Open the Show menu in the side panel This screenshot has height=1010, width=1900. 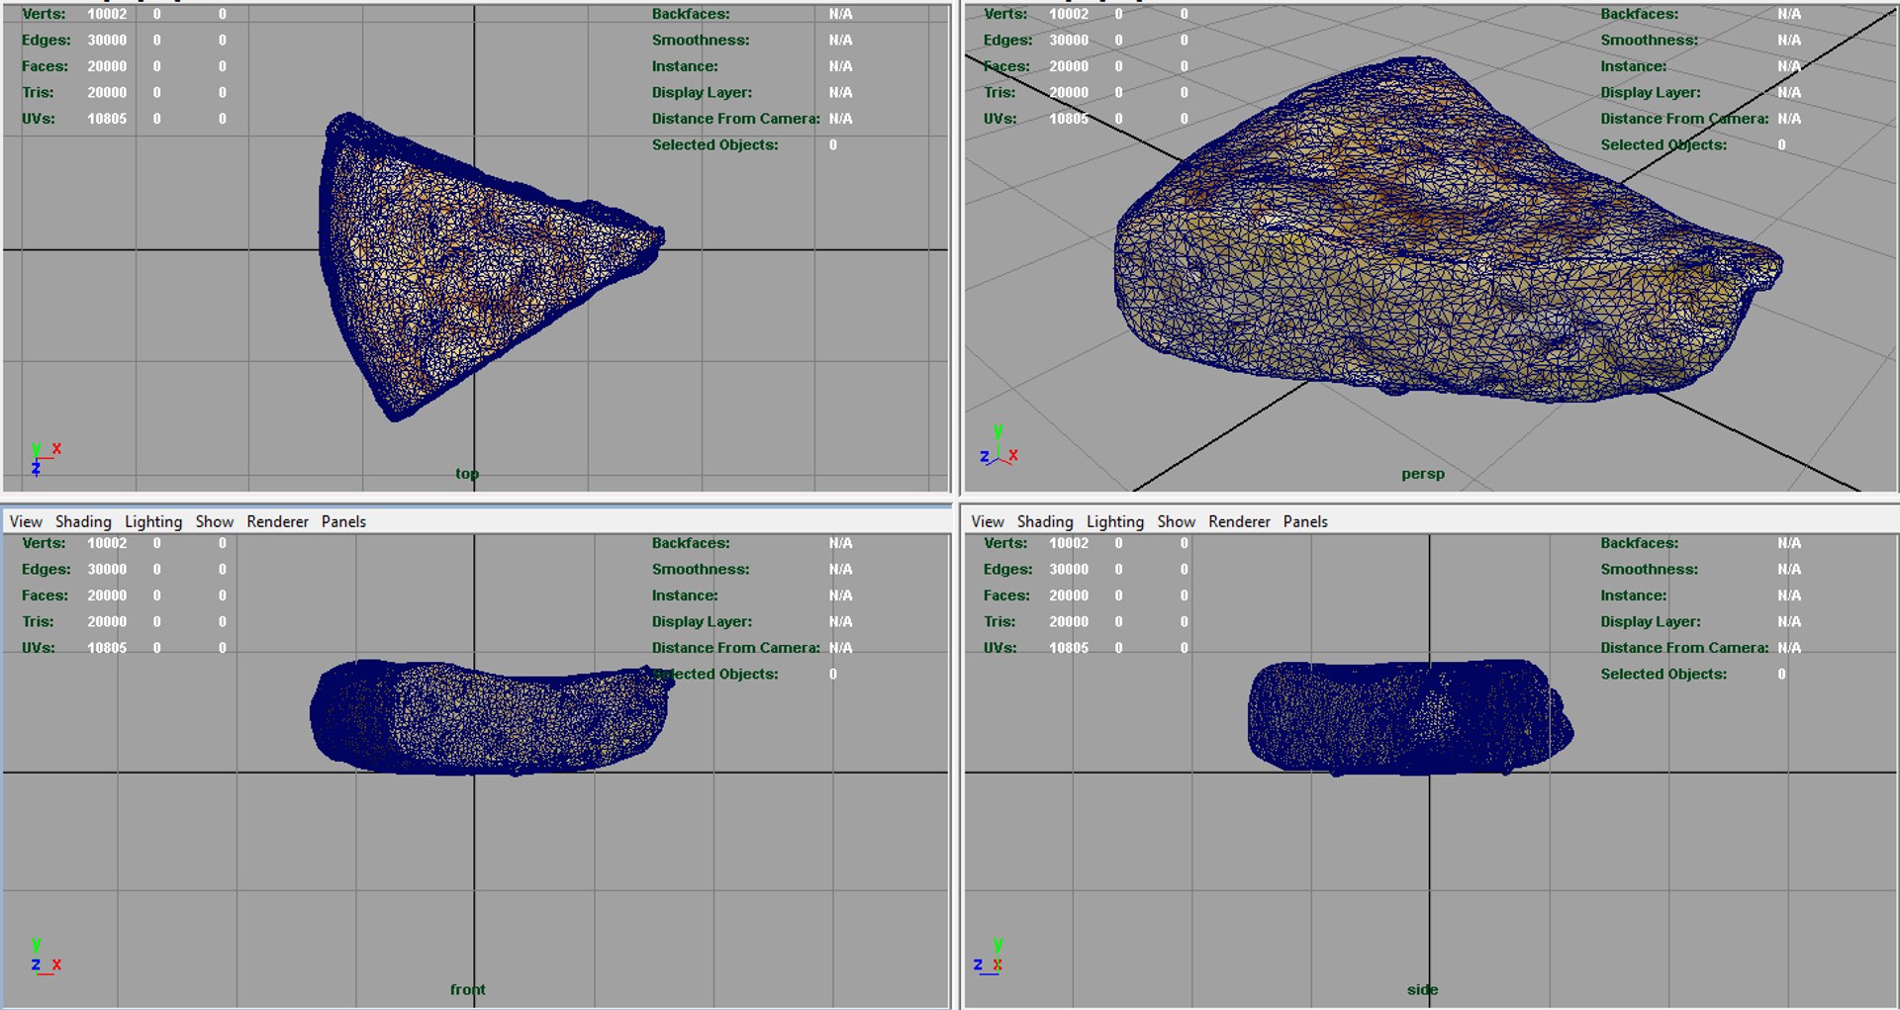[x=1177, y=521]
